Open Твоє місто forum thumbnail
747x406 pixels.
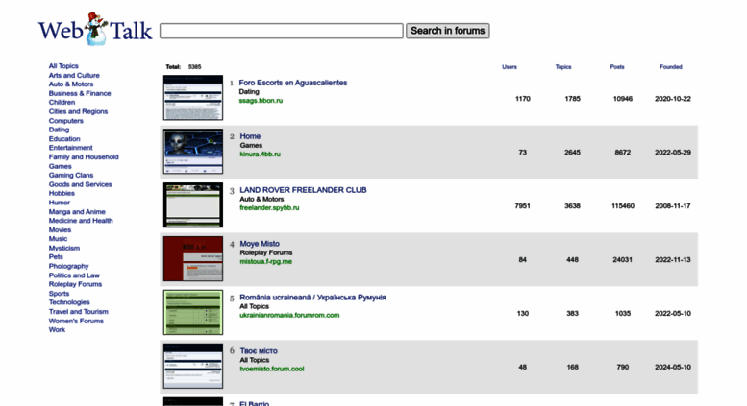pos(193,366)
